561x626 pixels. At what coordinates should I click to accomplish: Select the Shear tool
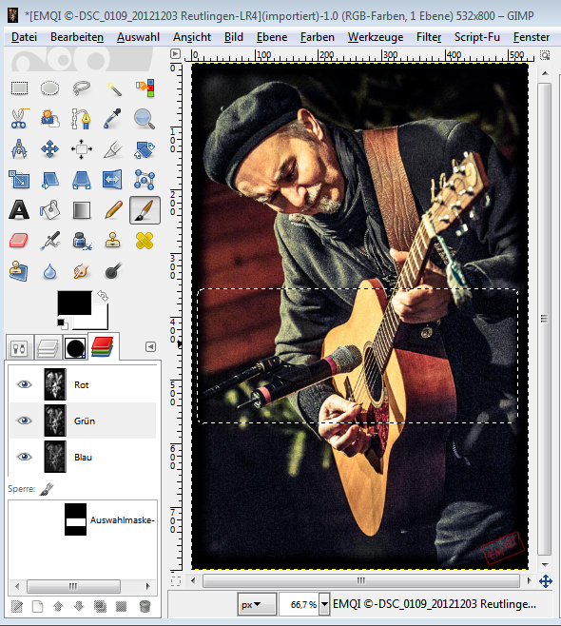49,179
